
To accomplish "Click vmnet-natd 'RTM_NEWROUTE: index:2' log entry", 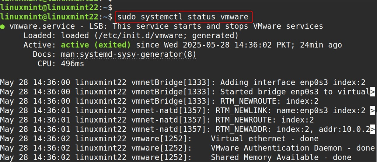I will [265, 120].
